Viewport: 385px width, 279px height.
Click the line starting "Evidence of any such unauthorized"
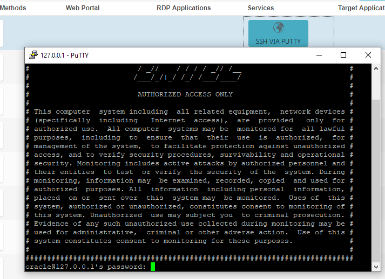pos(190,224)
